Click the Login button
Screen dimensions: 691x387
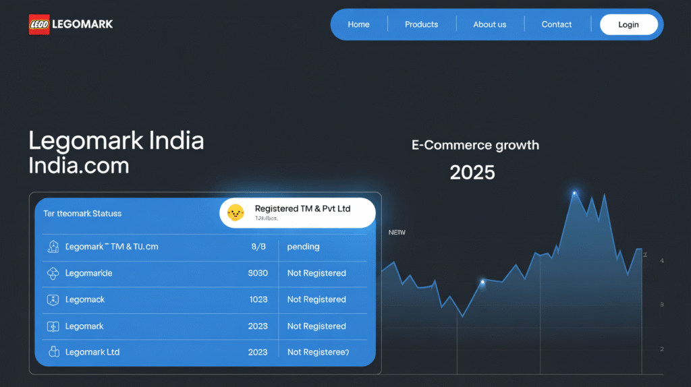(628, 25)
